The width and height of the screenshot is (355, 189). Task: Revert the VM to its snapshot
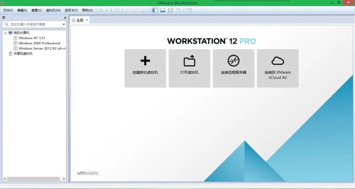[x=135, y=10]
